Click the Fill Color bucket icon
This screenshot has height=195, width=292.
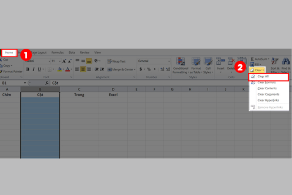(60, 69)
